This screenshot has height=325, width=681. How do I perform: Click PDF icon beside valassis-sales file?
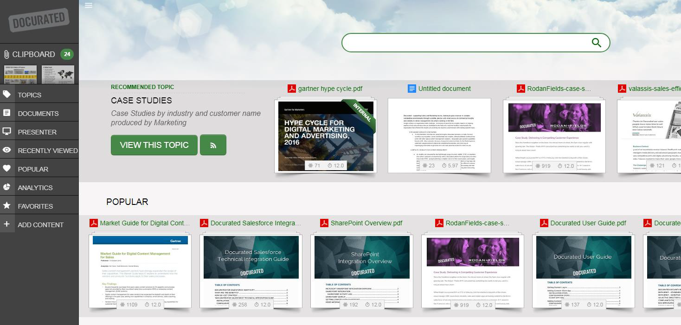pos(622,89)
